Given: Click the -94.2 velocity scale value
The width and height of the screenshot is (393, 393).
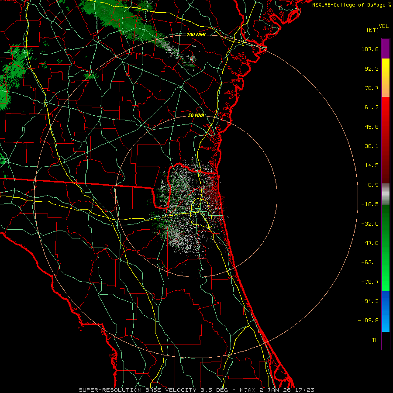Looking at the screenshot, I should (x=370, y=301).
